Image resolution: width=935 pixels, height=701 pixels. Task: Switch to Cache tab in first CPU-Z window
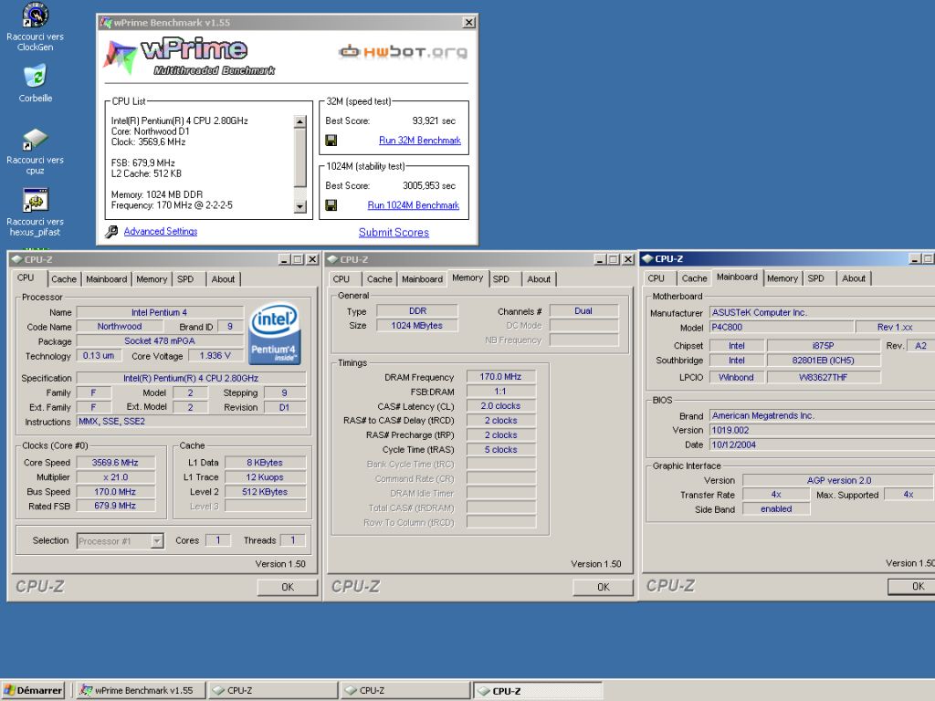pos(64,279)
